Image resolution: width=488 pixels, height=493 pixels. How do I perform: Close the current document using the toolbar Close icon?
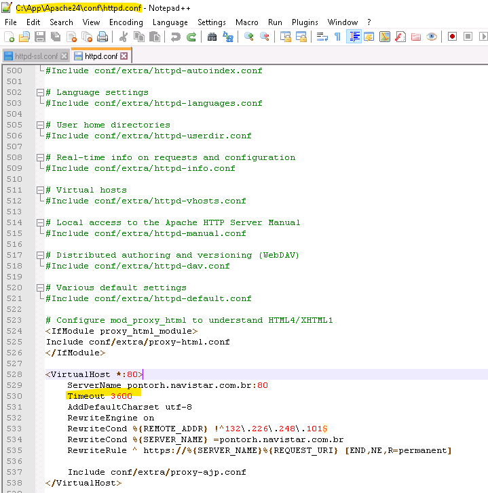coord(71,37)
